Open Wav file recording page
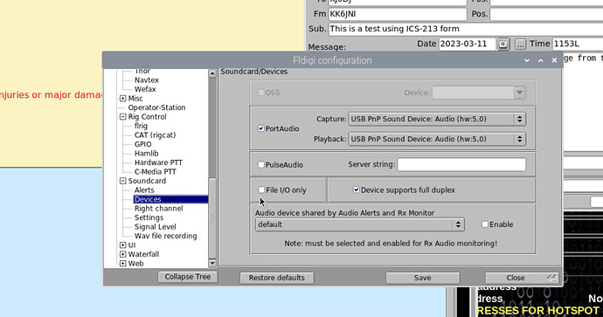This screenshot has width=603, height=317. (165, 236)
